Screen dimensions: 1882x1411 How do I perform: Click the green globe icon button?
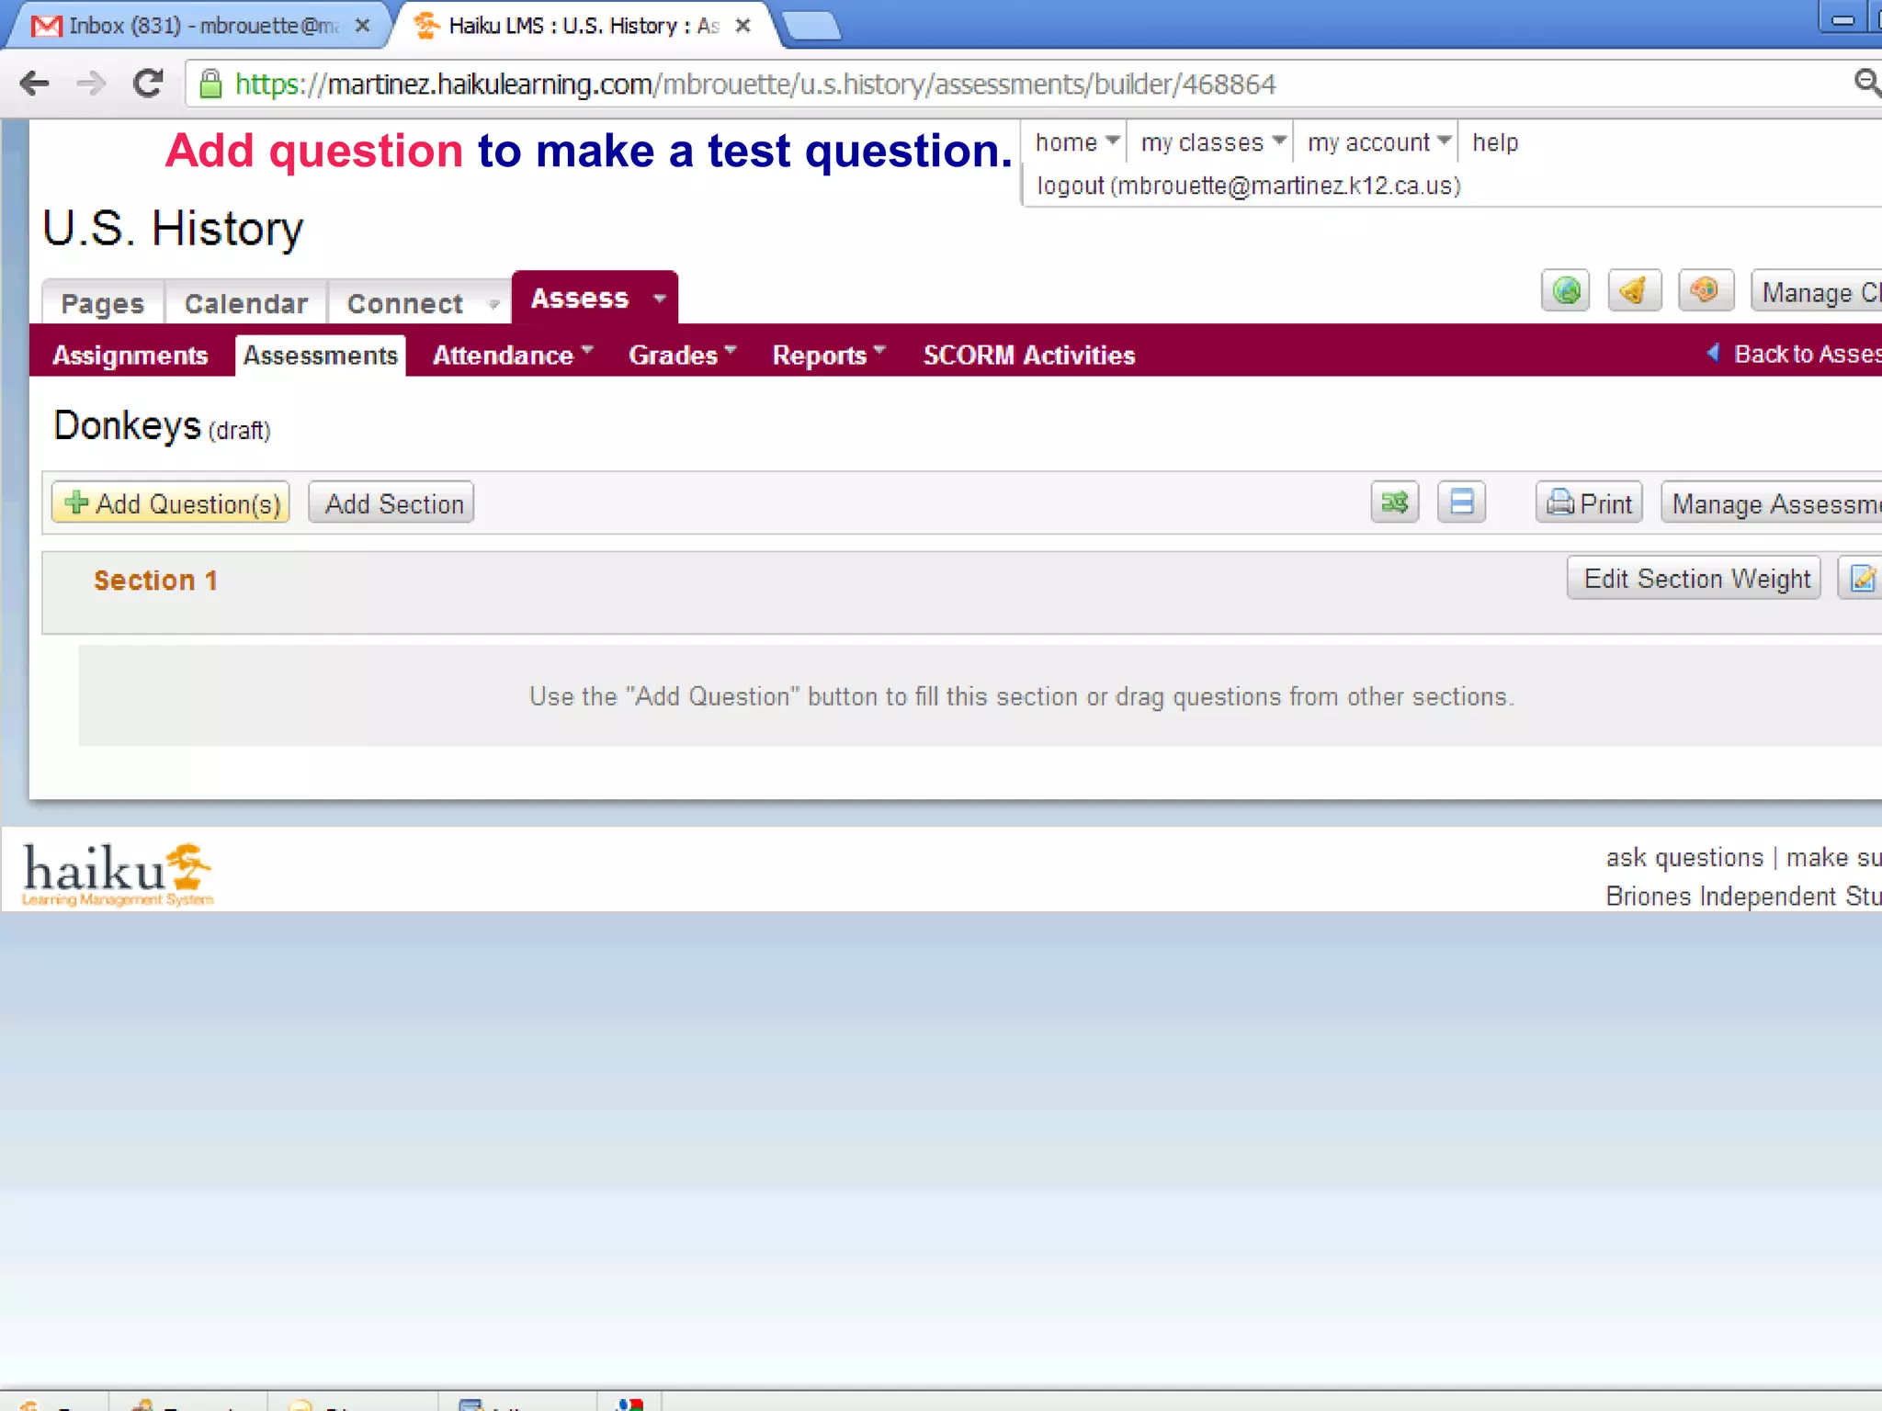coord(1566,291)
